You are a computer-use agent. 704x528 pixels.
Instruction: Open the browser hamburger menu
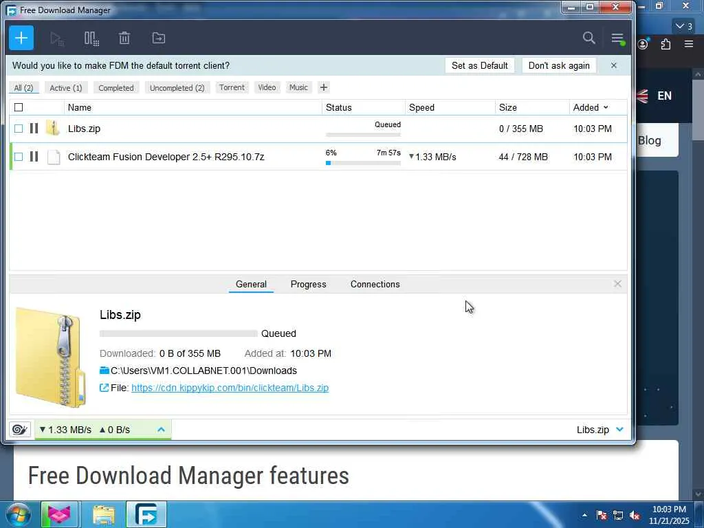coord(689,43)
